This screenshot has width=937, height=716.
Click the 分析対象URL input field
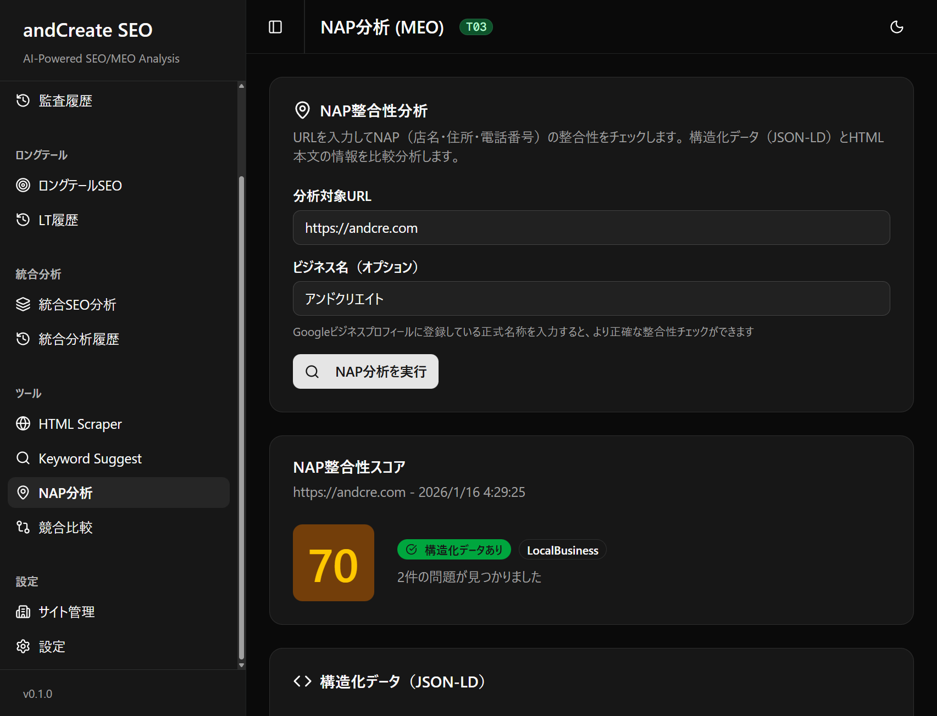point(591,228)
